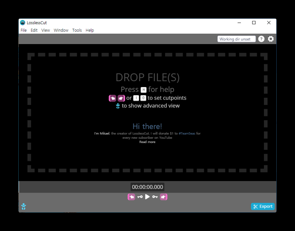Screen dimensions: 295x231
Task: Click the 00:00:00.000 timecode field
Action: point(147,187)
